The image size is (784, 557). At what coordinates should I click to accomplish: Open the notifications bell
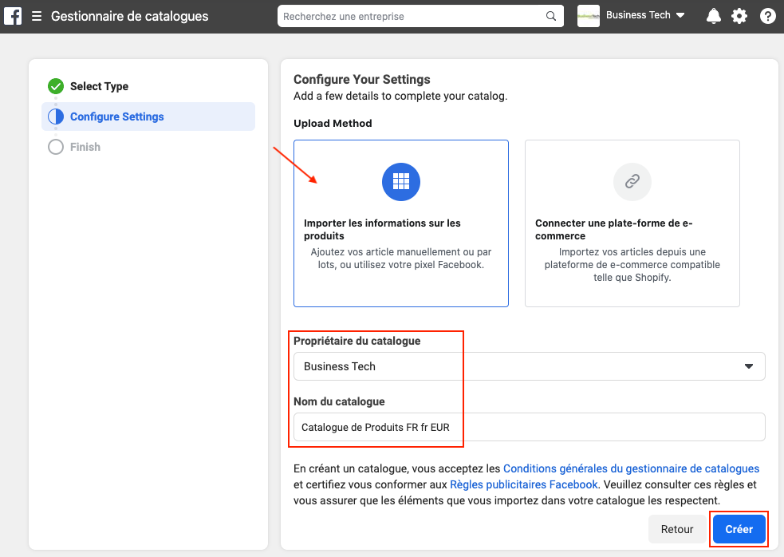pyautogui.click(x=713, y=16)
